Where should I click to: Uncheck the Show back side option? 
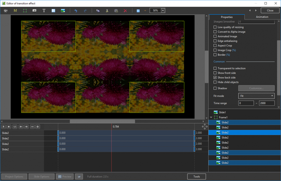pyautogui.click(x=215, y=78)
